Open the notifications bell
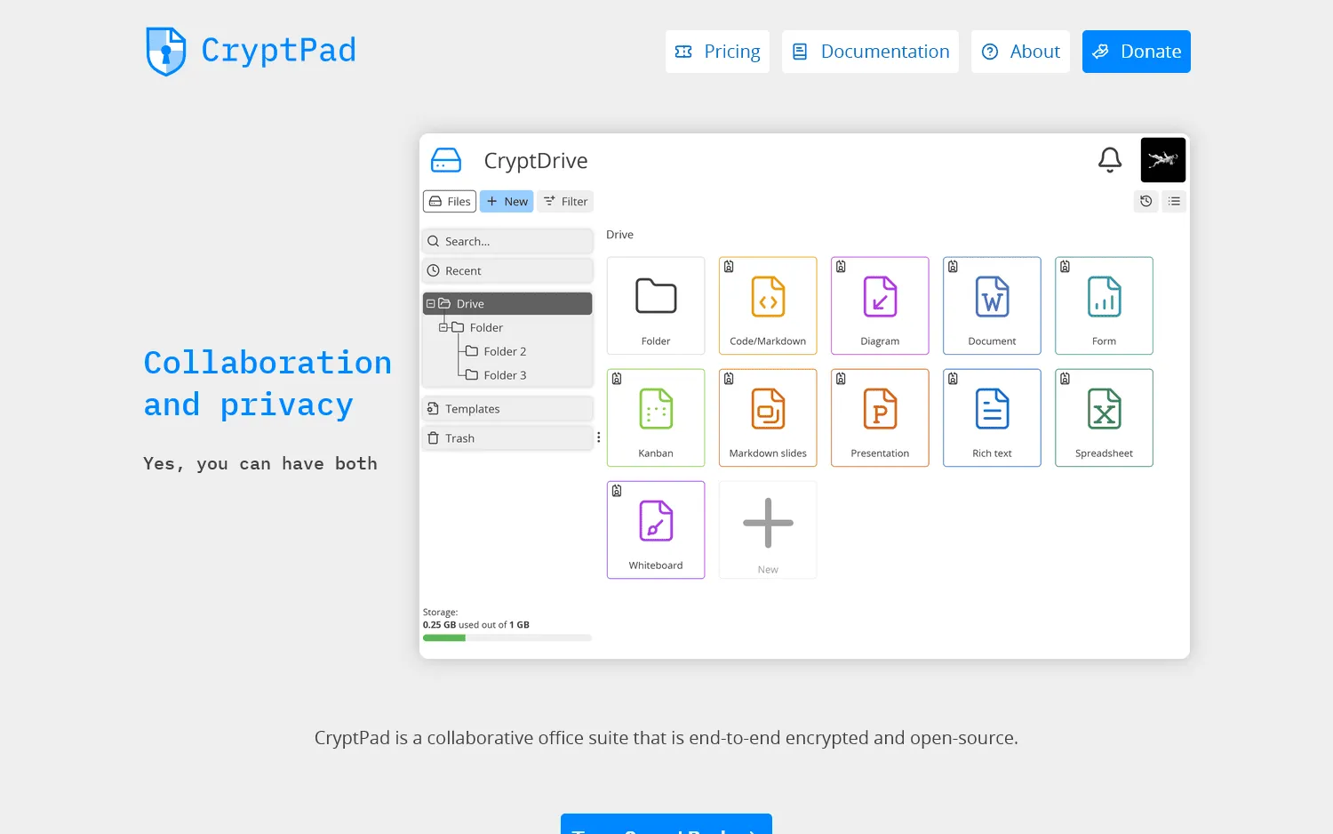 coord(1110,160)
